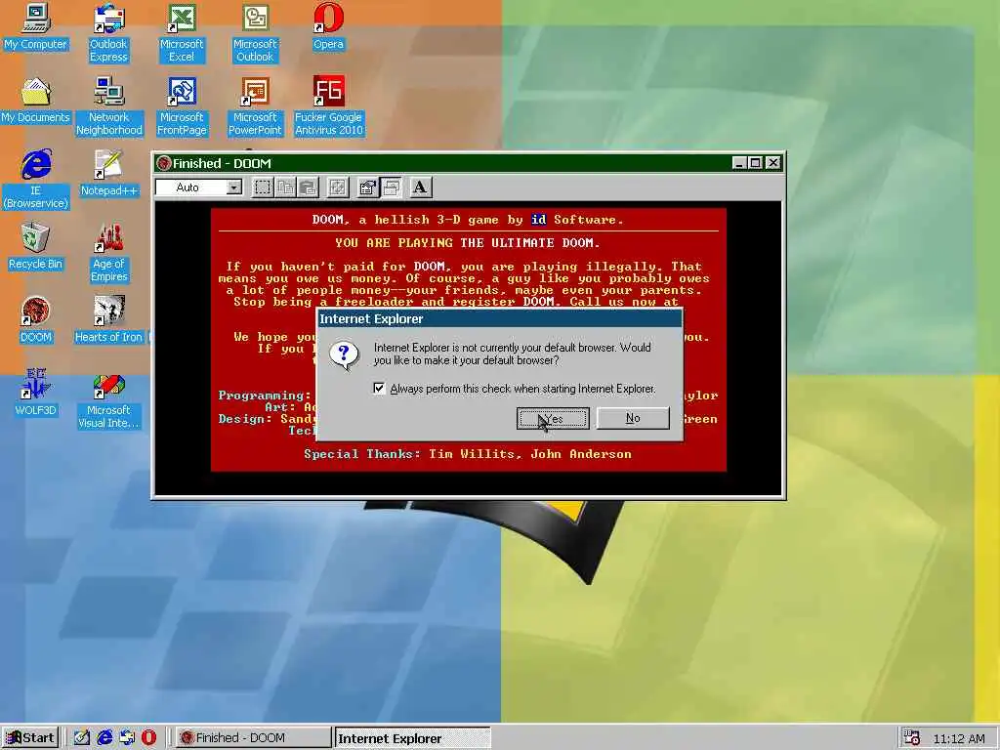Click the Internet Explorer dialog title bar
This screenshot has width=1000, height=750.
coord(499,319)
